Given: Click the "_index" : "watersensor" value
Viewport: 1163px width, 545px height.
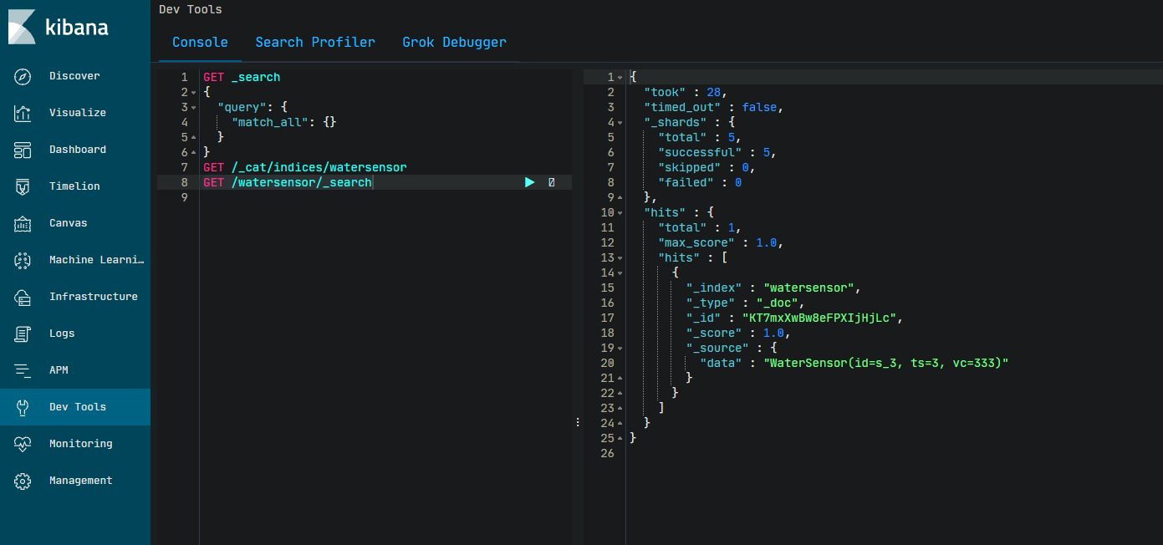Looking at the screenshot, I should pyautogui.click(x=808, y=288).
